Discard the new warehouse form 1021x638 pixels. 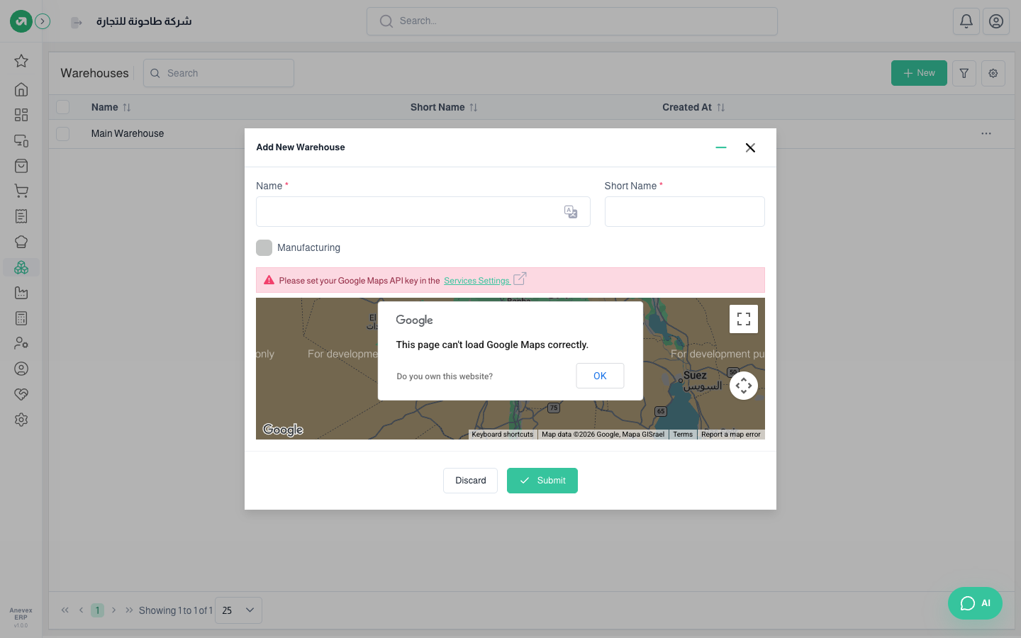click(x=471, y=481)
